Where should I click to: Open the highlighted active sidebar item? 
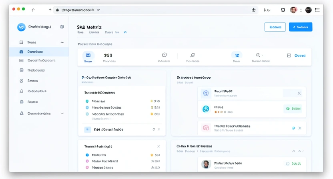(39, 52)
